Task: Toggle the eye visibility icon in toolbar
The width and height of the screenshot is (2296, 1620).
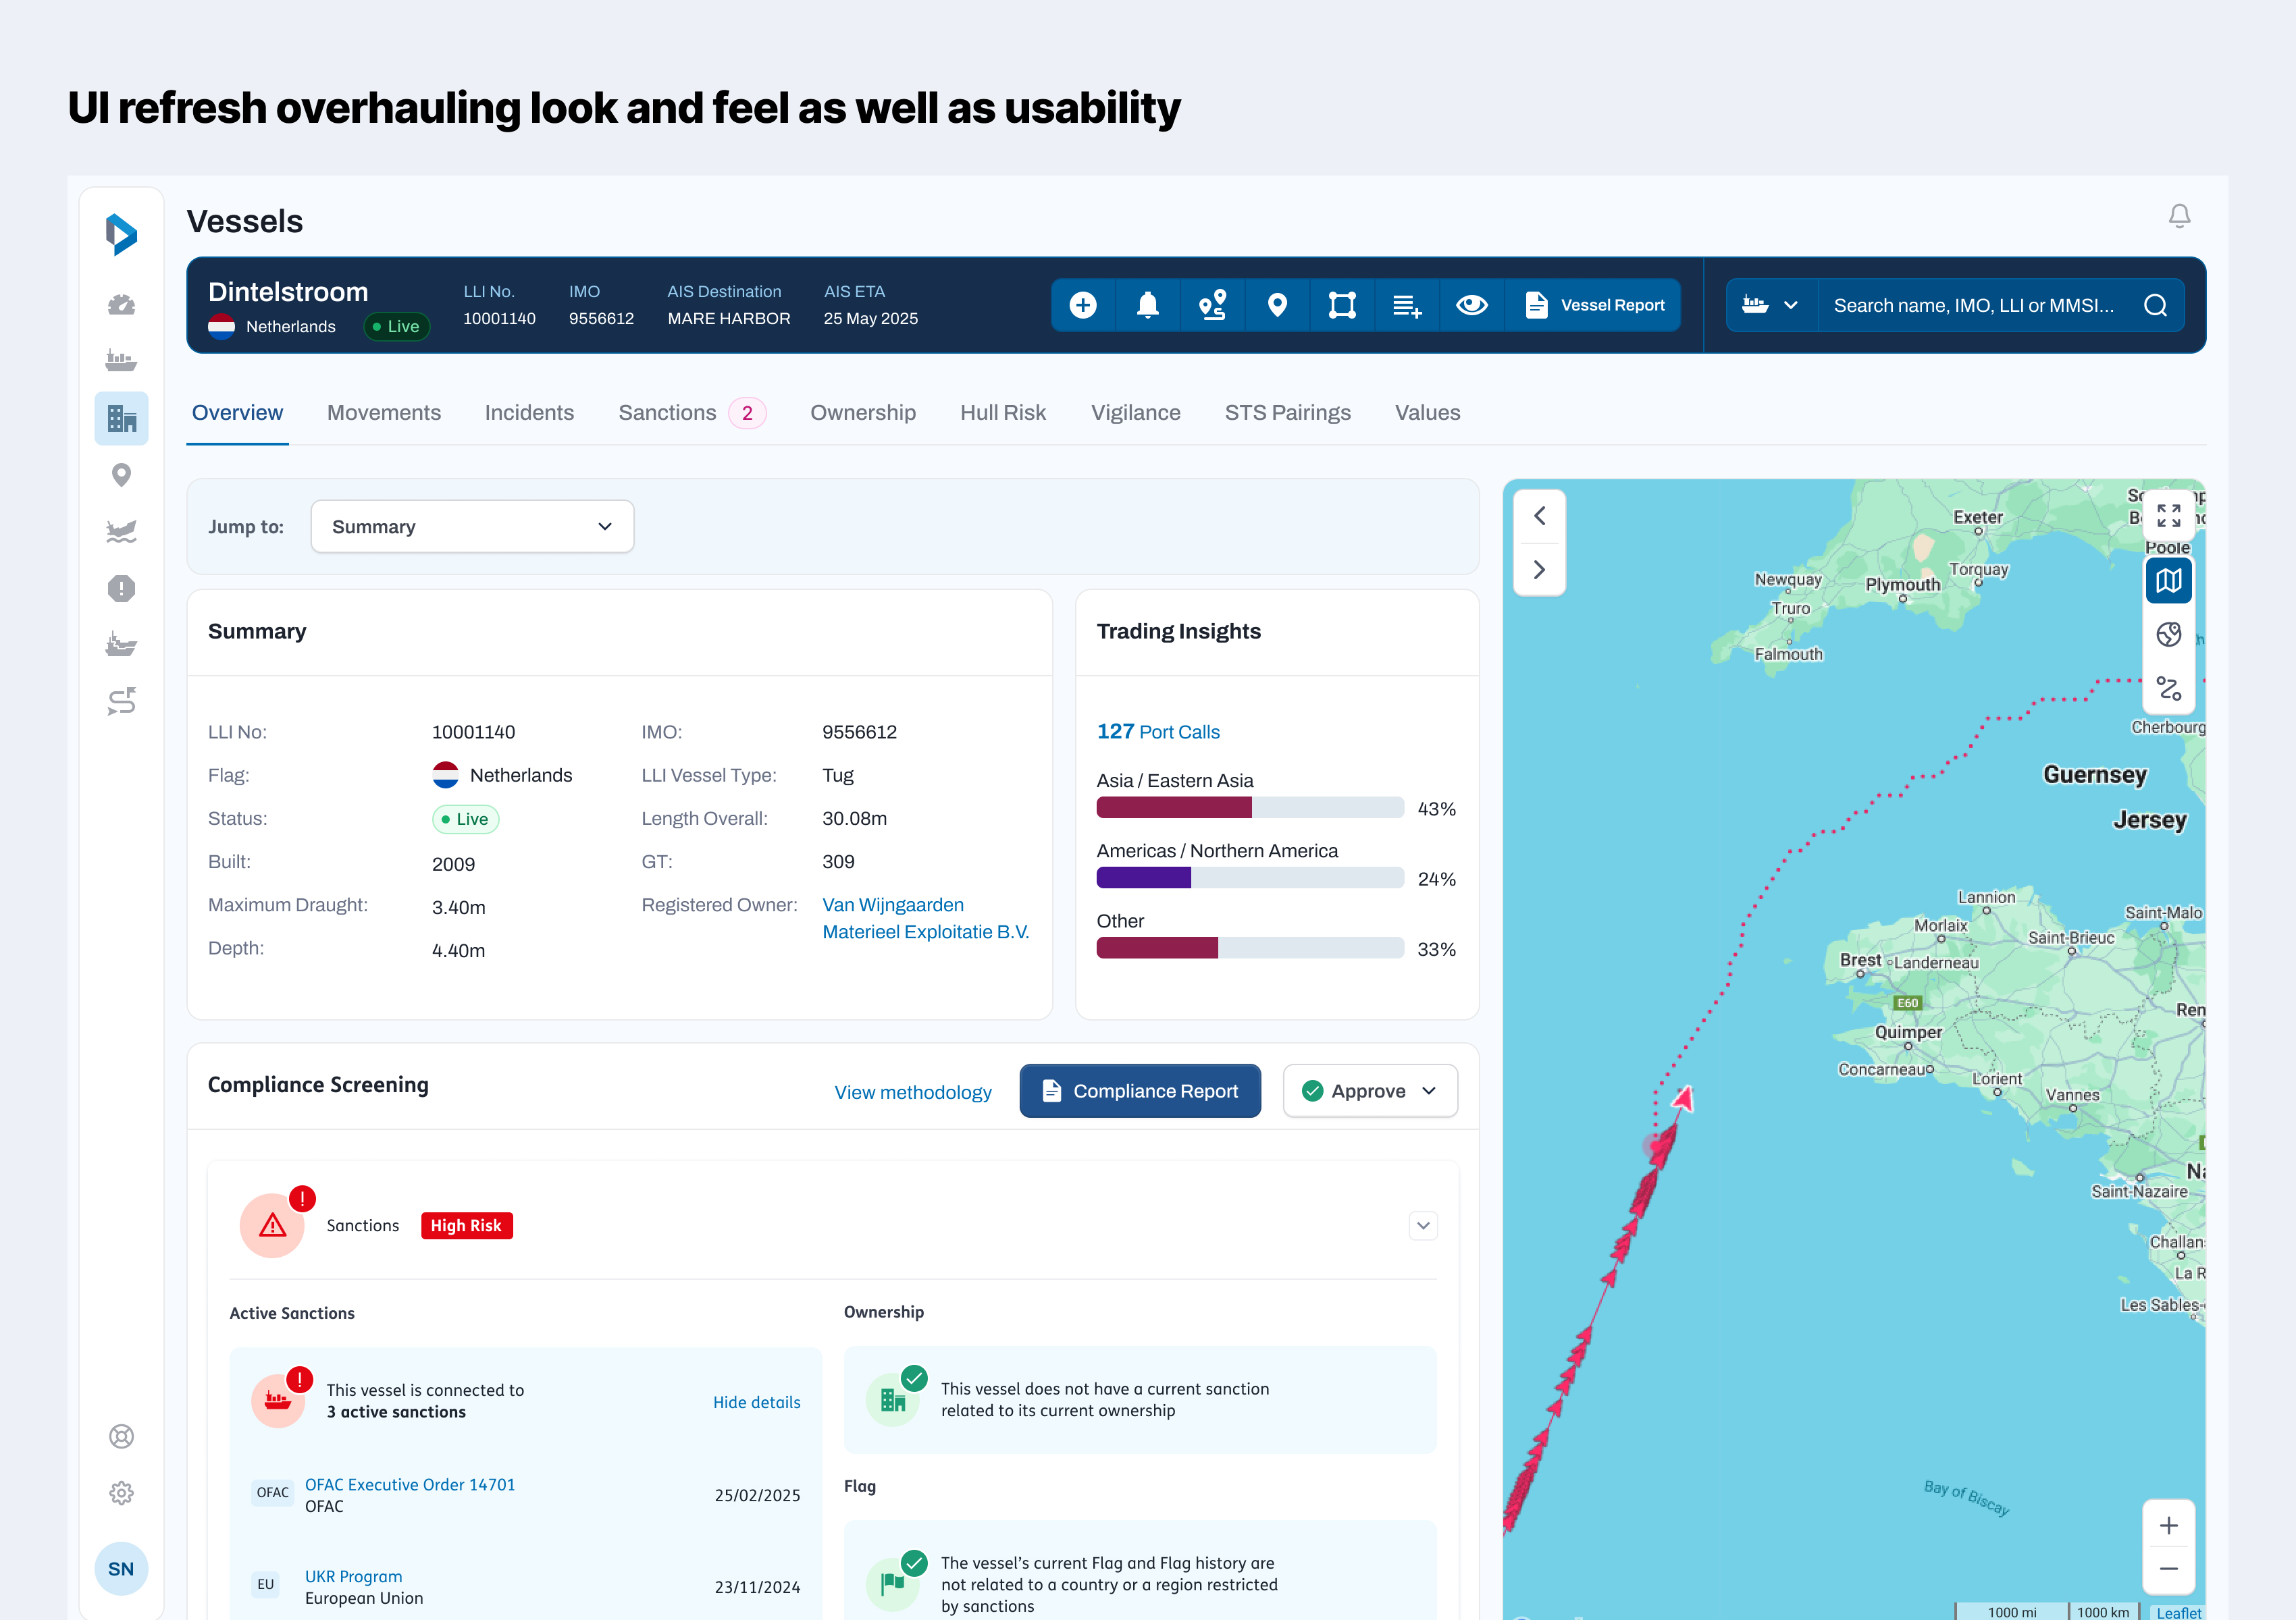Action: (1472, 305)
